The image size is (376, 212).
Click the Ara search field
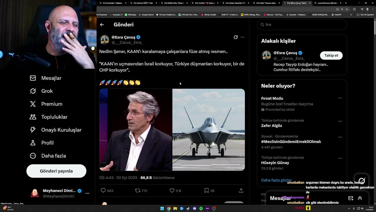(302, 24)
